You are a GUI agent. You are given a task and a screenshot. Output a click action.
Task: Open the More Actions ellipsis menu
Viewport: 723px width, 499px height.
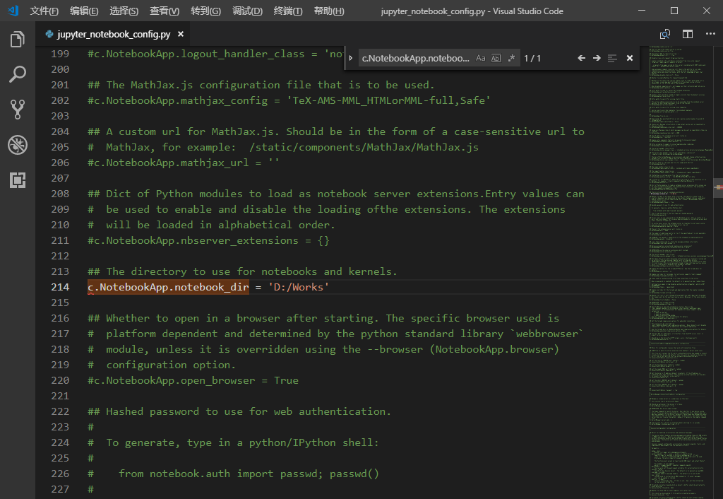[710, 34]
